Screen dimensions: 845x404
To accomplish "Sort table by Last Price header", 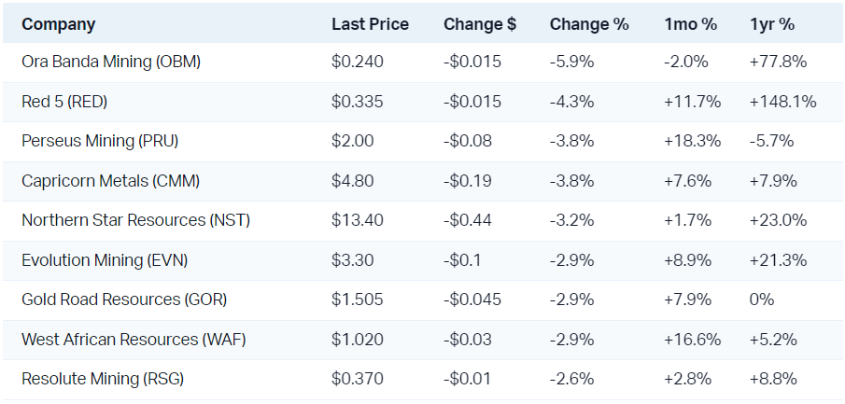I will pos(370,24).
